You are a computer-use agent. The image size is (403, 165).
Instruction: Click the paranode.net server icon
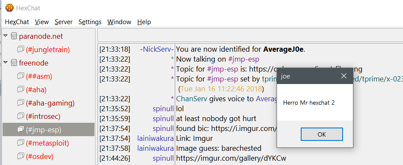click(14, 36)
